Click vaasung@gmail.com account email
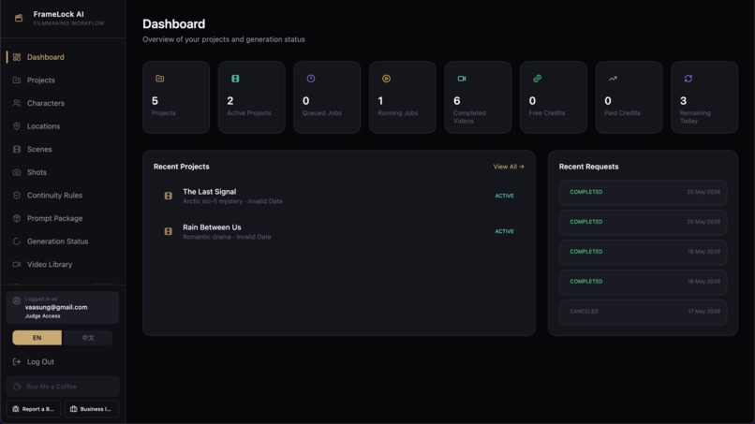 click(56, 307)
